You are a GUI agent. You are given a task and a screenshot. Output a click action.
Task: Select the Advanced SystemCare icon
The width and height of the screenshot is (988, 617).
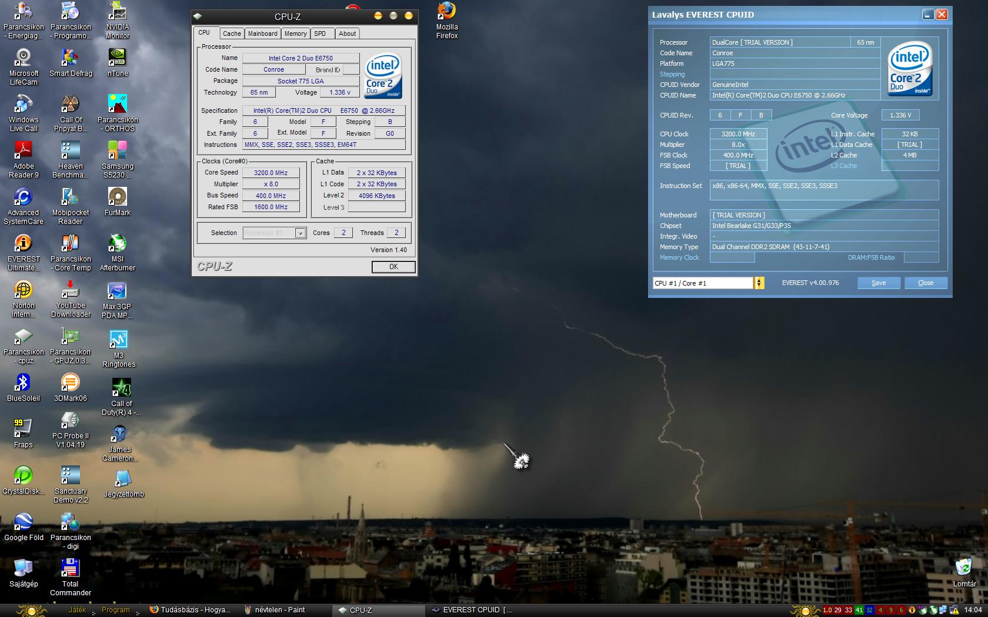24,206
